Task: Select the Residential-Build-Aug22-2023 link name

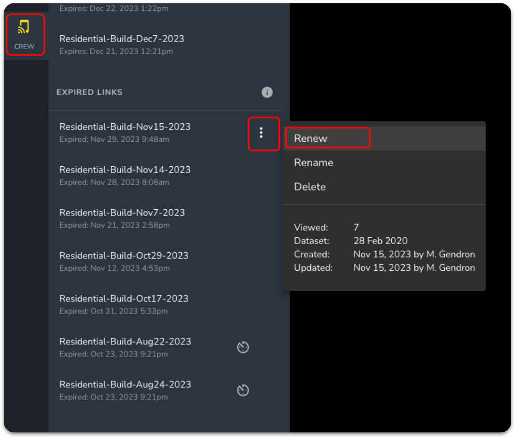Action: tap(125, 342)
